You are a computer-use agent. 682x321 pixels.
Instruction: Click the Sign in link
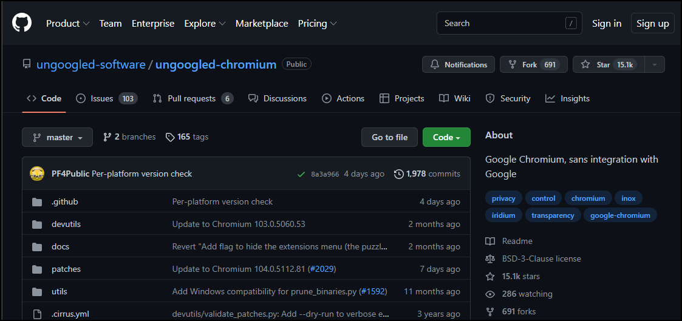tap(606, 24)
